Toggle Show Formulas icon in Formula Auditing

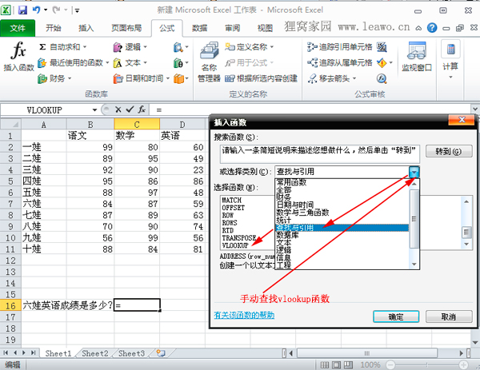pyautogui.click(x=382, y=47)
